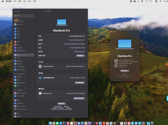Click the macOS Sonoma icon
Viewport: 168px width, 125px height.
point(40,66)
